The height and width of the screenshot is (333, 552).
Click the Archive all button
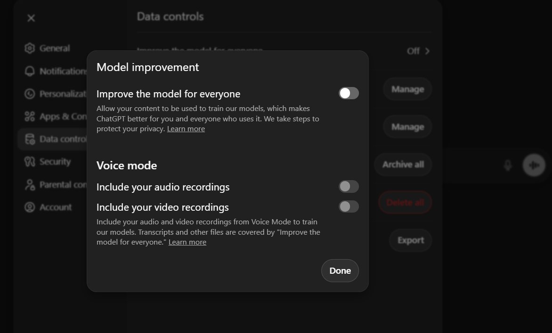403,165
